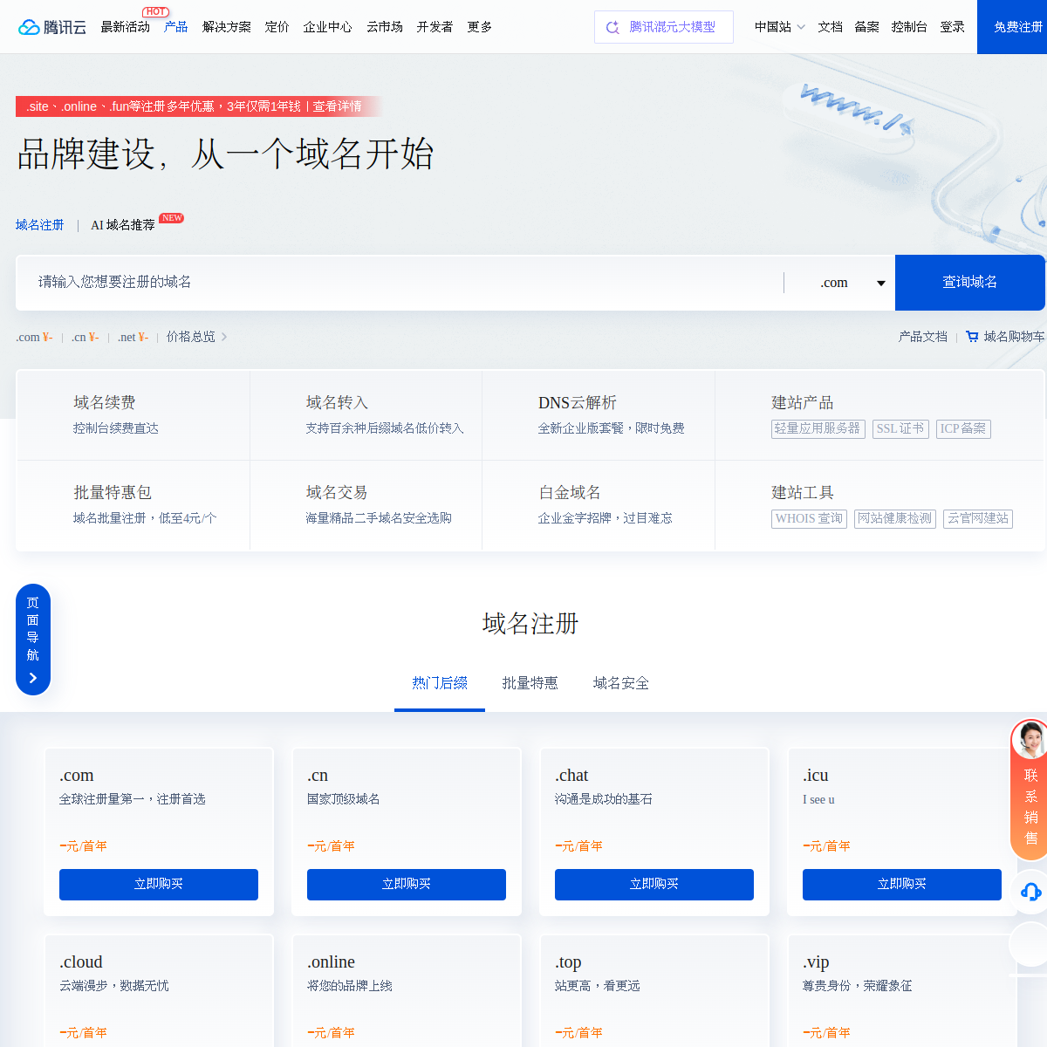The height and width of the screenshot is (1047, 1047).
Task: Click 轻量应用服务器 tag
Action: click(818, 428)
